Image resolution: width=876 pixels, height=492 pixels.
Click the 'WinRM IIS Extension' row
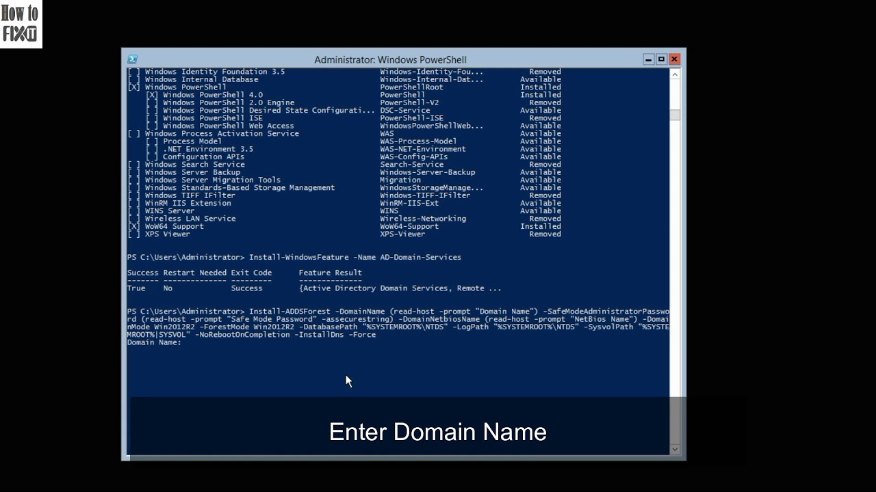point(344,203)
